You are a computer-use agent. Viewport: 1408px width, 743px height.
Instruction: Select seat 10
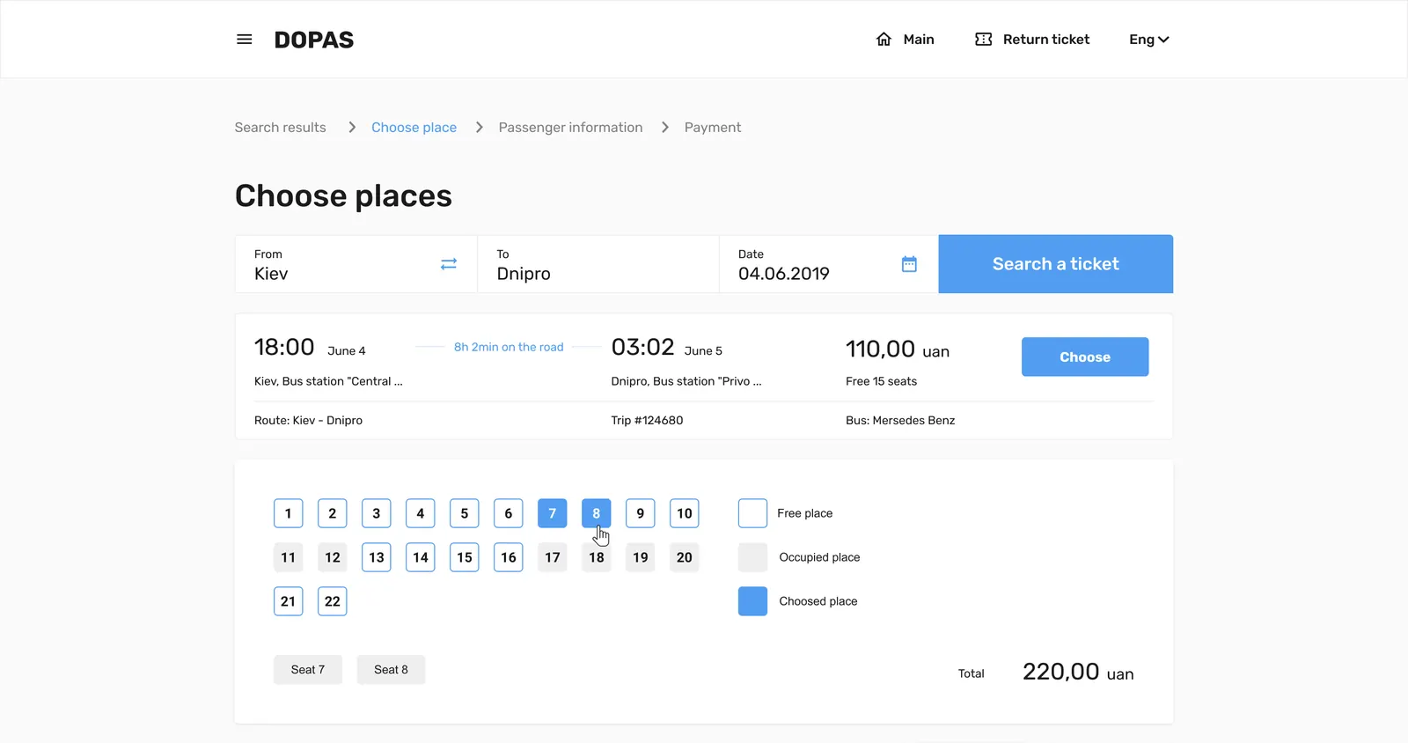[x=685, y=513]
